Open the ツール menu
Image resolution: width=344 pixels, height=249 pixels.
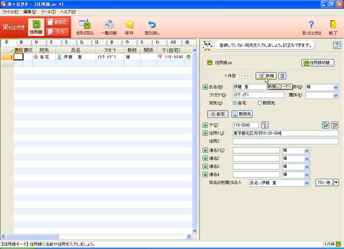(48, 11)
